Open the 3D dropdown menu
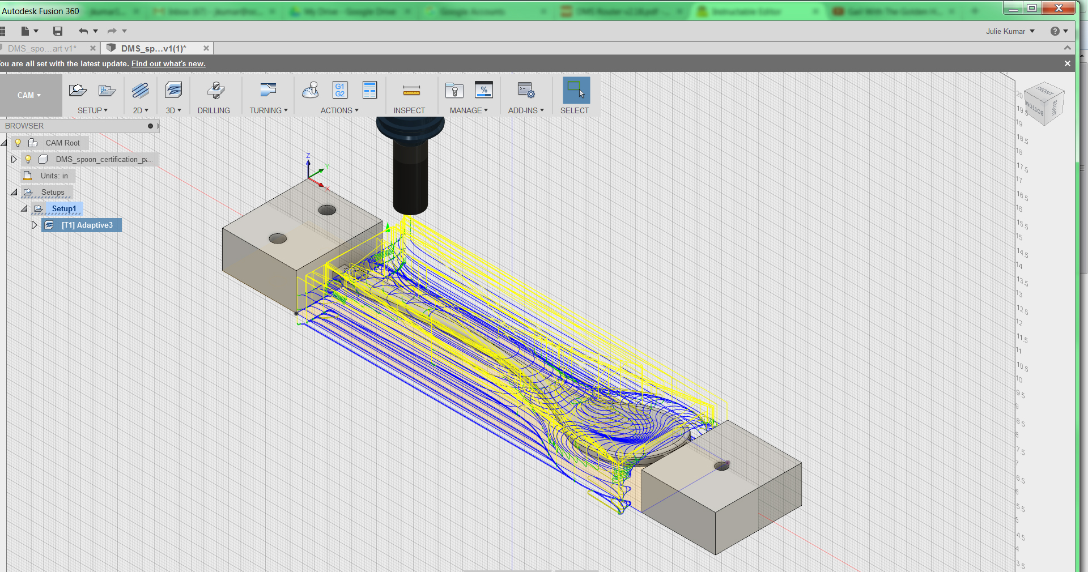Viewport: 1088px width, 572px height. point(173,110)
